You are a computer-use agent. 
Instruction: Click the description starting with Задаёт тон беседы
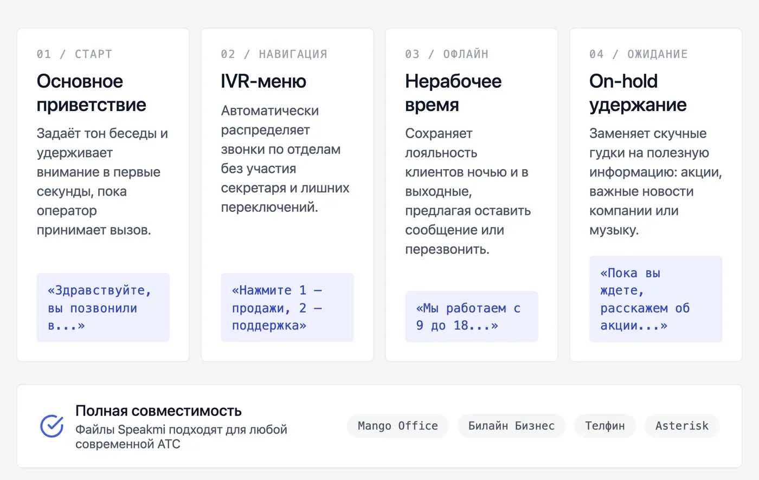tap(102, 181)
